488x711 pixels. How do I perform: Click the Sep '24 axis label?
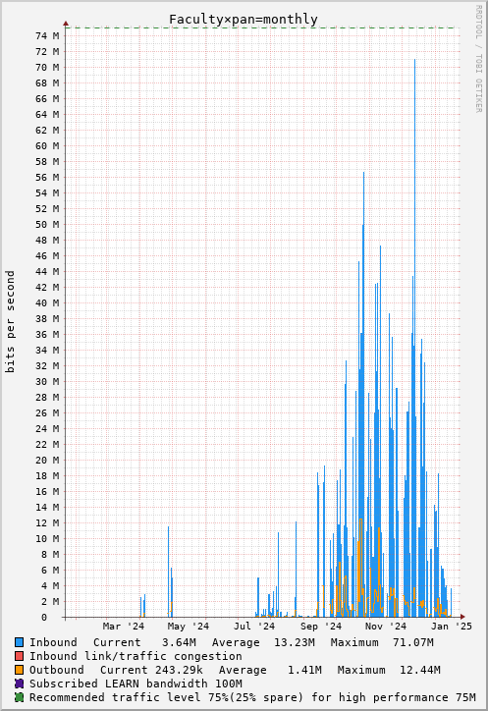coord(321,627)
